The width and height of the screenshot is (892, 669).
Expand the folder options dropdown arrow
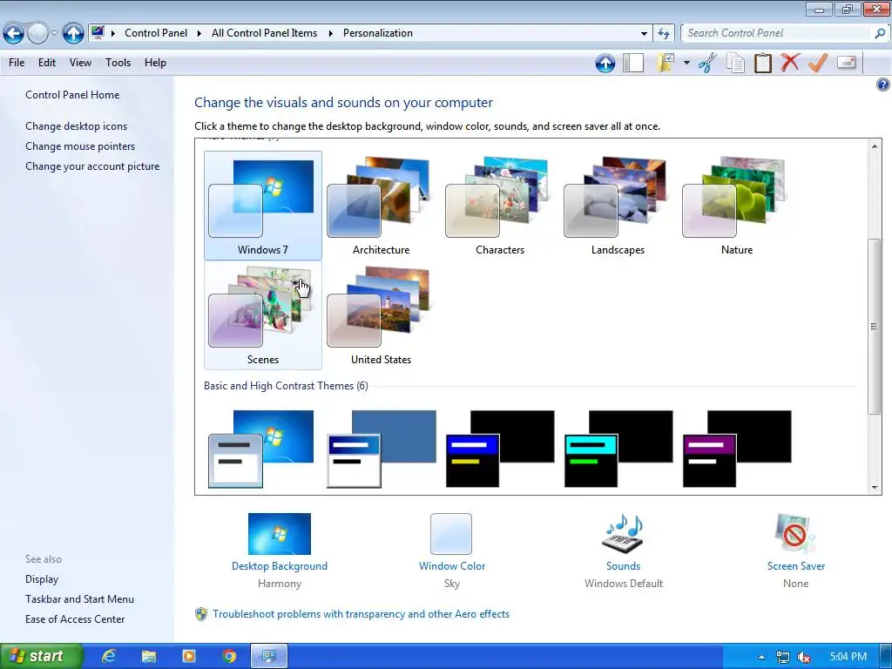coord(686,63)
